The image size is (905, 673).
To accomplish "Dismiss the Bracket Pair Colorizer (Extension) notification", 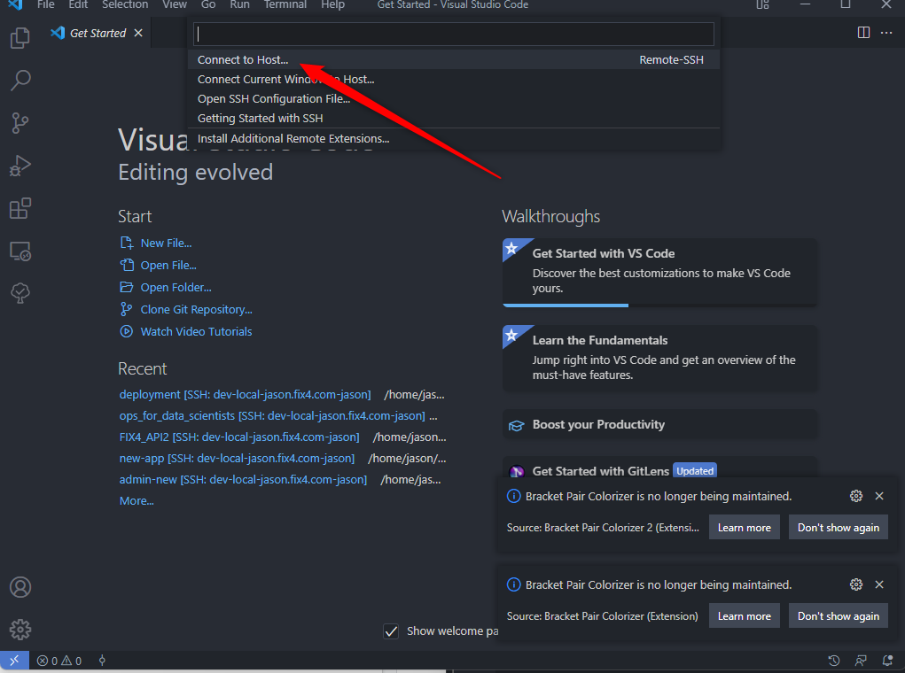I will click(x=879, y=584).
